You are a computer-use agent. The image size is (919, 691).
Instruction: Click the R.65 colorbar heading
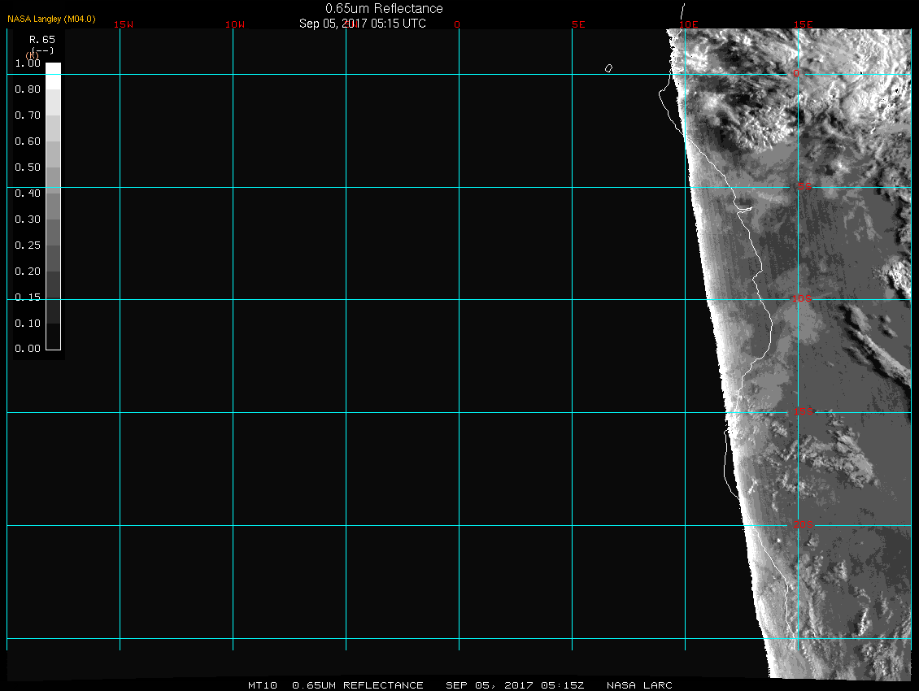click(x=41, y=38)
